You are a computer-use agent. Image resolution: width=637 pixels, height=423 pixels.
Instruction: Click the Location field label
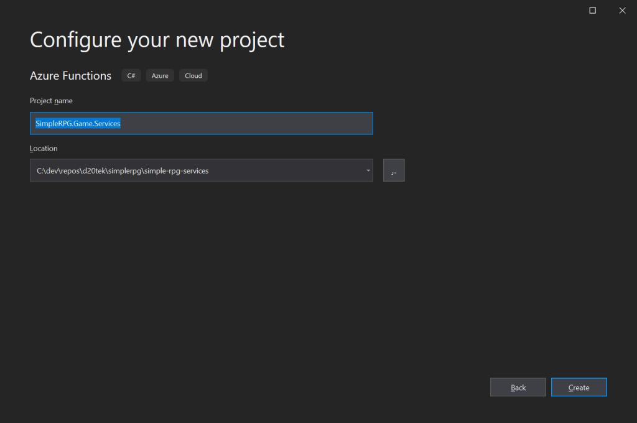pos(44,149)
